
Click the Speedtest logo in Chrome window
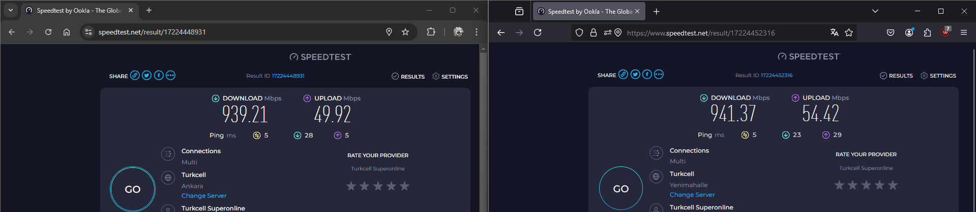[320, 57]
